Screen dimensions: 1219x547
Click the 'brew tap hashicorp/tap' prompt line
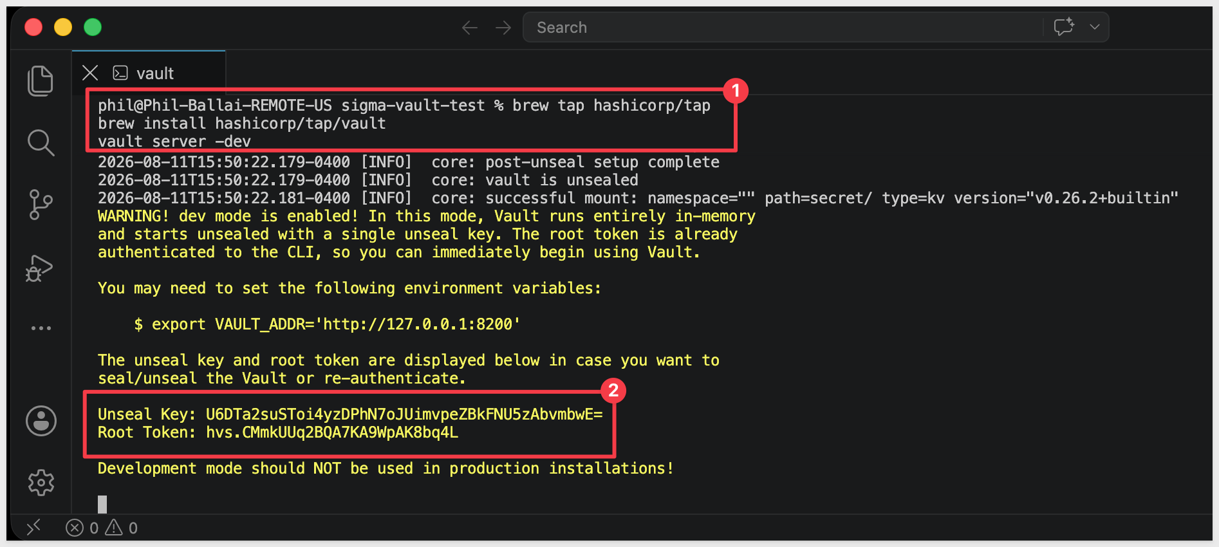[x=404, y=106]
